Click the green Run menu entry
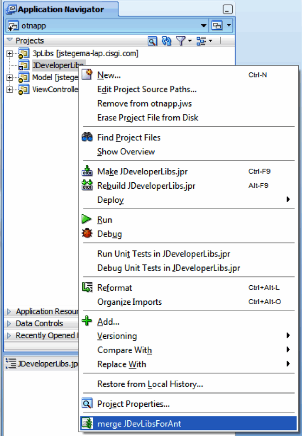This screenshot has height=436, width=302. 105,220
